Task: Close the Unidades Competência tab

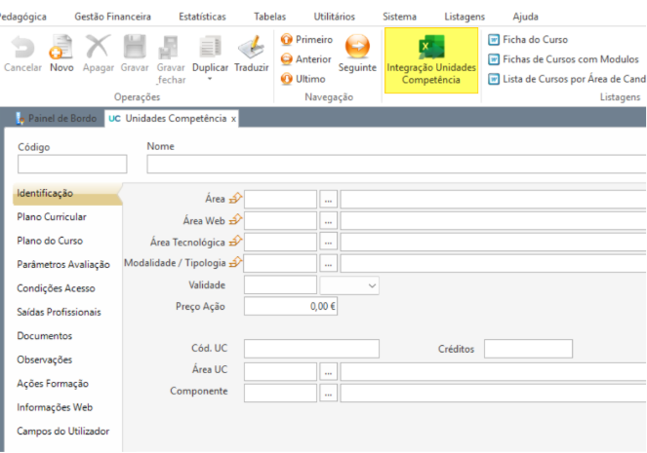Action: pos(233,119)
